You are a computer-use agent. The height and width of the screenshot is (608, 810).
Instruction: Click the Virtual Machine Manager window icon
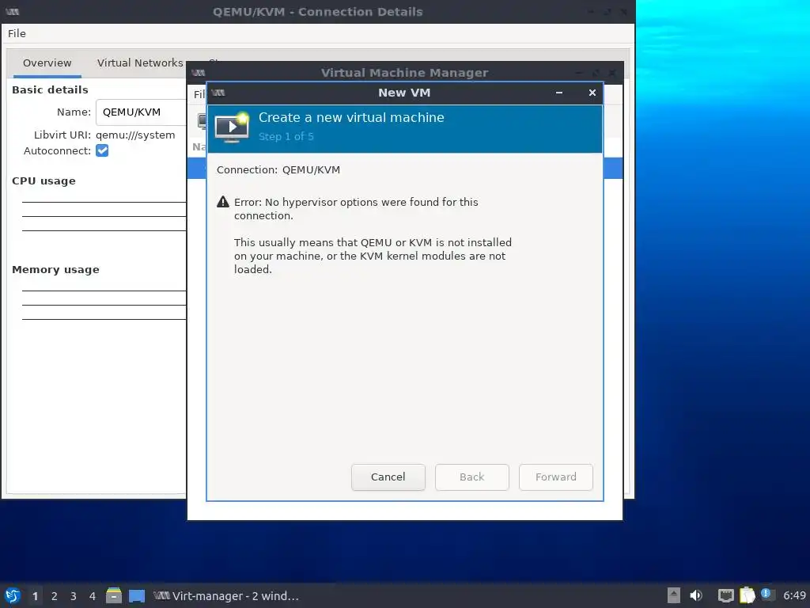pyautogui.click(x=199, y=72)
